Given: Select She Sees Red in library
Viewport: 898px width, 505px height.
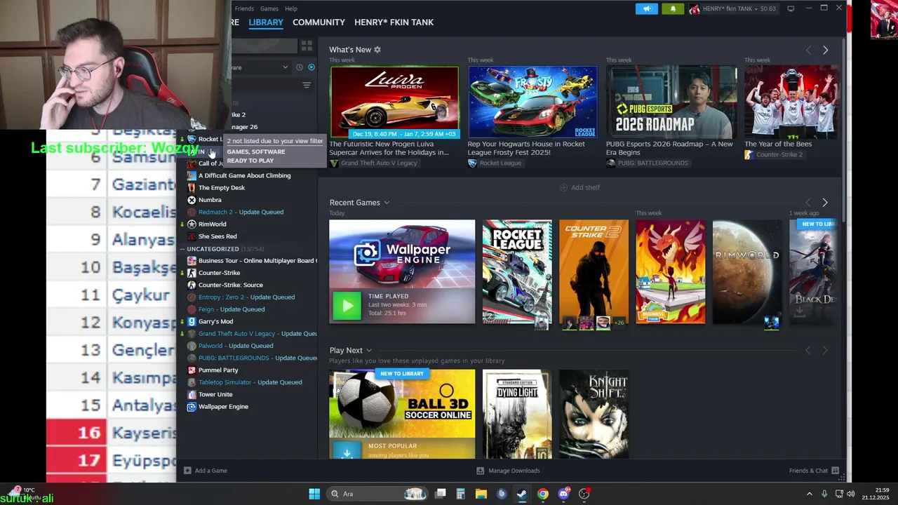Looking at the screenshot, I should (x=217, y=236).
